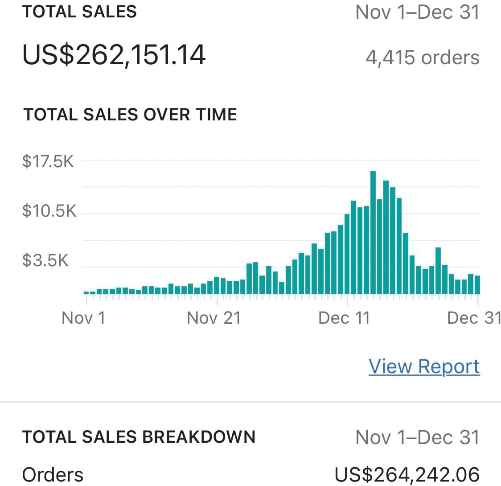Tap the 4,415 orders count
This screenshot has height=486, width=501.
click(423, 58)
